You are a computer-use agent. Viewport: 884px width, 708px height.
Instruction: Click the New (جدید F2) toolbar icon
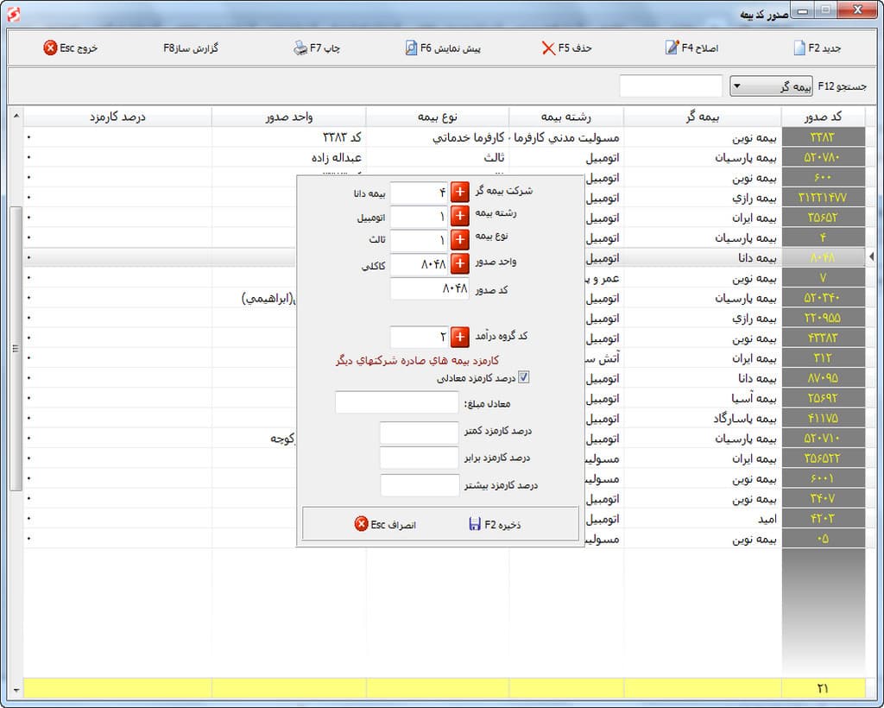799,48
